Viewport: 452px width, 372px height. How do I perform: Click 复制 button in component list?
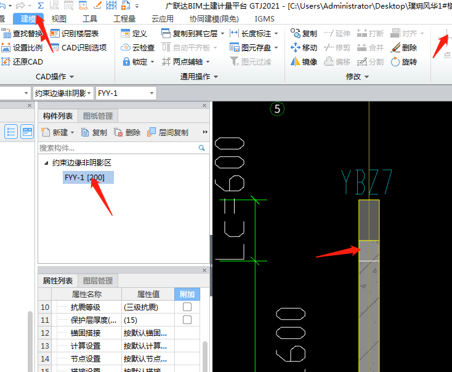point(94,132)
